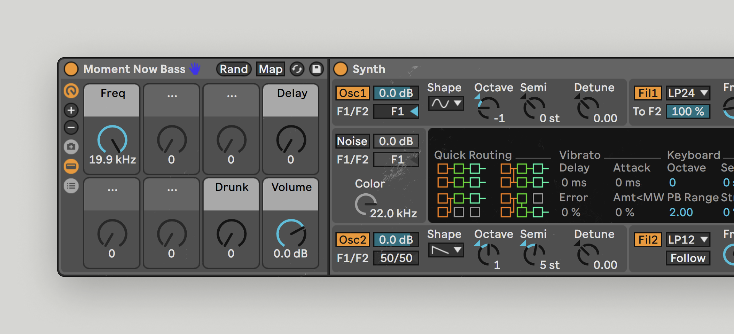Image resolution: width=734 pixels, height=334 pixels.
Task: Click the save preset disk icon
Action: point(316,69)
